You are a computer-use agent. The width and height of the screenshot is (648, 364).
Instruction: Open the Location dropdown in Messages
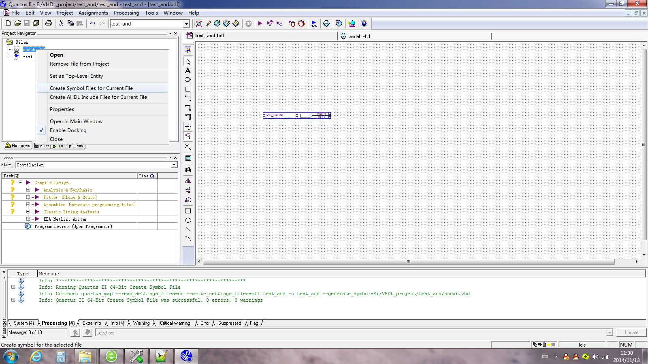coord(610,333)
